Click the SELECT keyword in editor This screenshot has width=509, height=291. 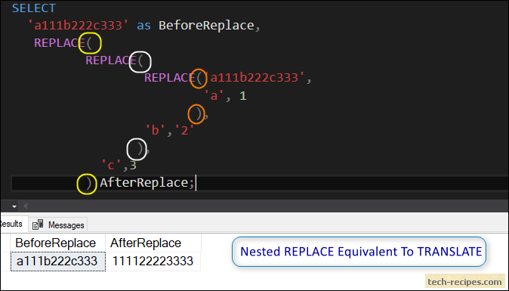click(34, 8)
